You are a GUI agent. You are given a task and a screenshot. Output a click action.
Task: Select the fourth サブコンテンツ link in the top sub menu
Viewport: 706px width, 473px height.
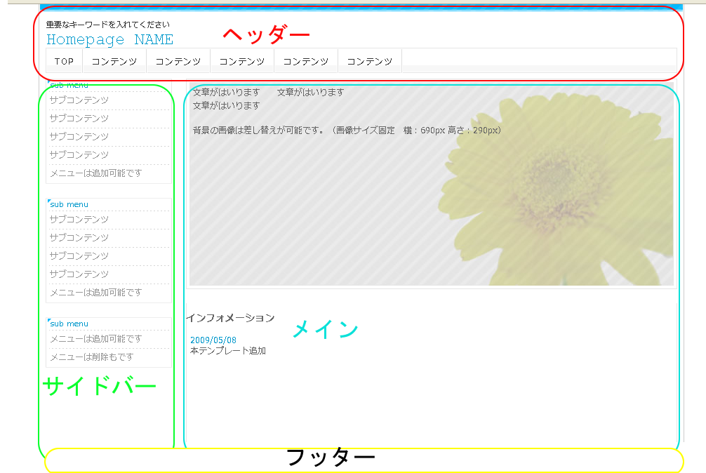point(79,155)
